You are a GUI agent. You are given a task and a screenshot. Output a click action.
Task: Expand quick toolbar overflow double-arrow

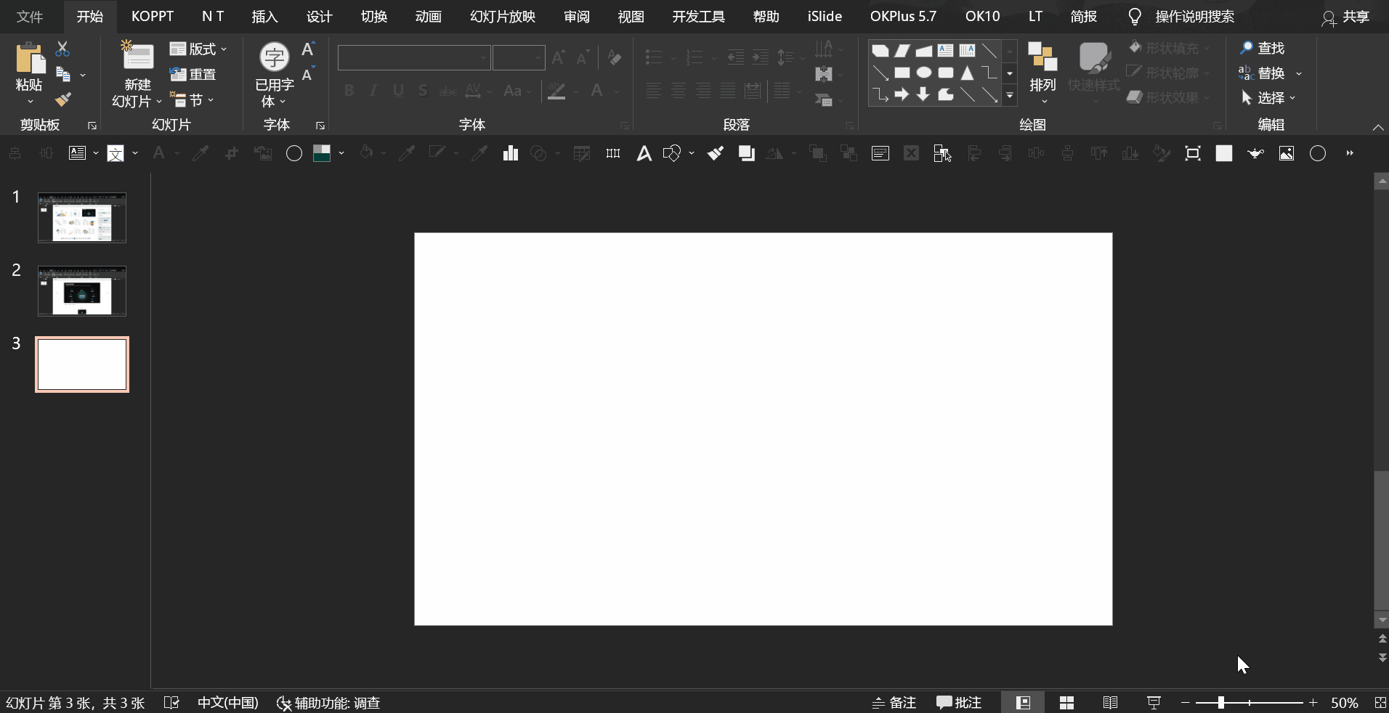click(x=1350, y=153)
